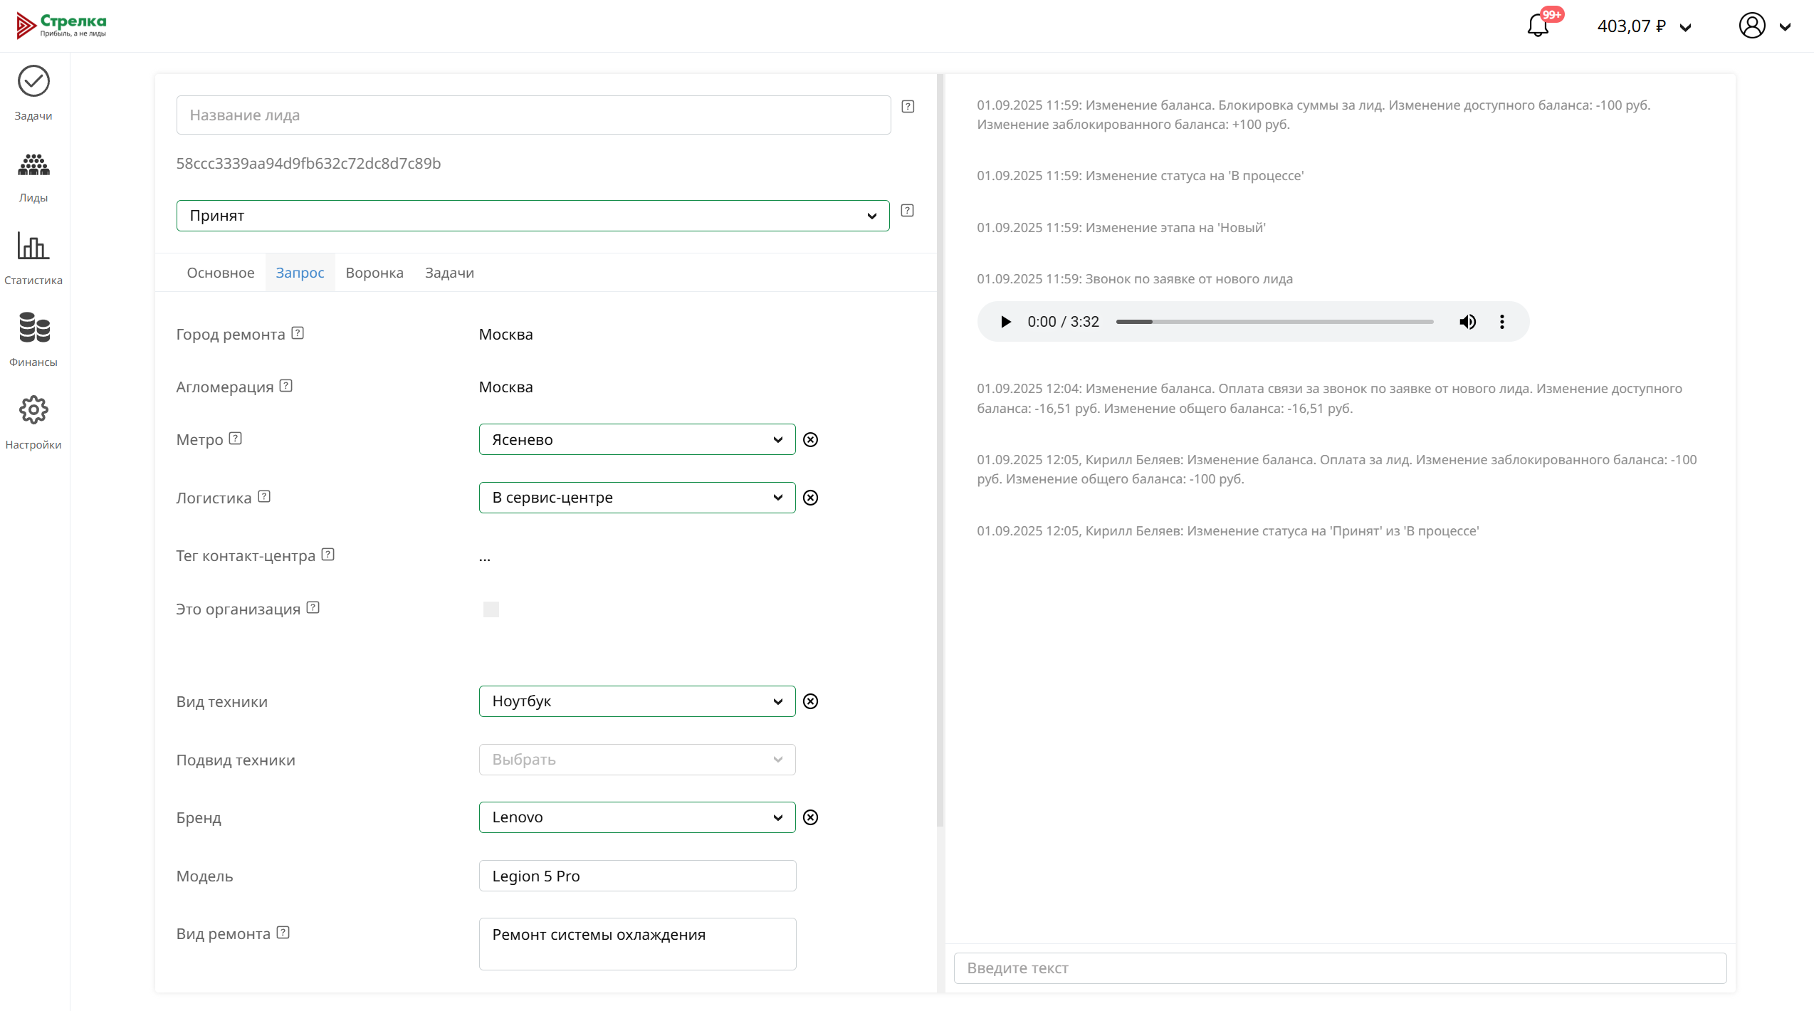
Task: Clear the Бренд Lenovo selection
Action: coord(810,817)
